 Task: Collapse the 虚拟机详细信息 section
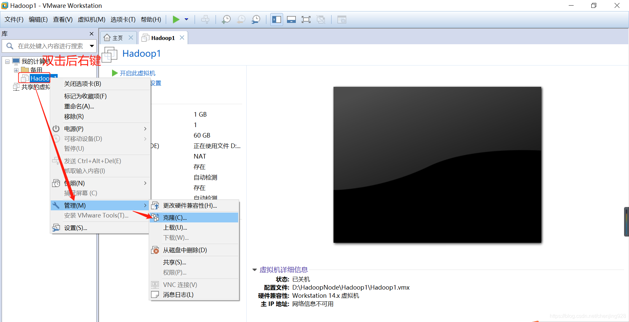coord(255,270)
